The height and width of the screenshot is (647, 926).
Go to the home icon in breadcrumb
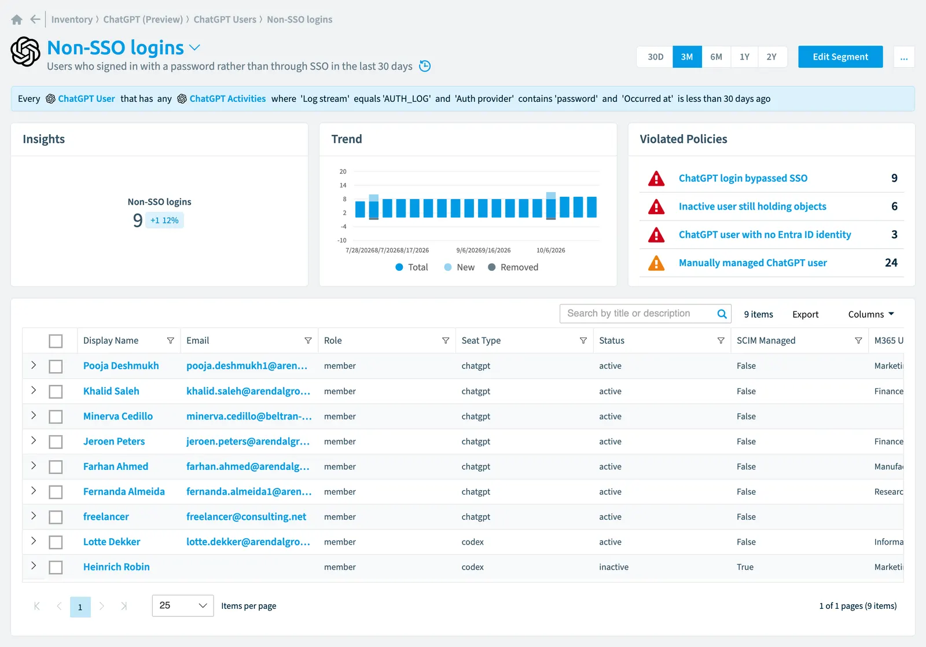click(x=17, y=20)
